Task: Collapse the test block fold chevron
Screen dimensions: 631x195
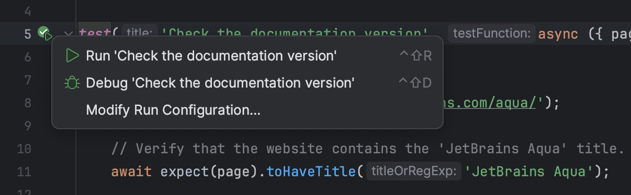Action: click(68, 34)
